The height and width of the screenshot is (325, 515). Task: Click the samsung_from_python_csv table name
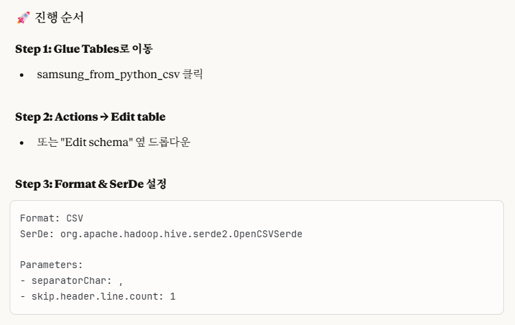pos(108,74)
